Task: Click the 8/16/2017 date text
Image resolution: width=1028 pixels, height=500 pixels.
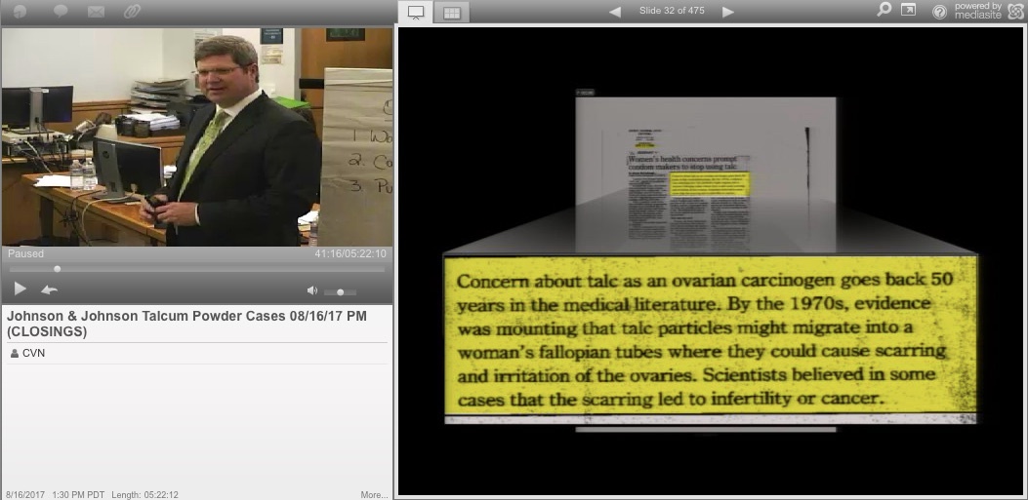Action: point(25,495)
